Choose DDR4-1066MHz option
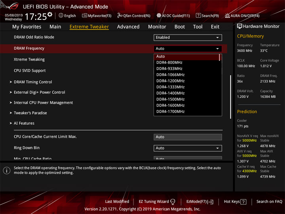This screenshot has width=285, height=214. tap(187, 75)
